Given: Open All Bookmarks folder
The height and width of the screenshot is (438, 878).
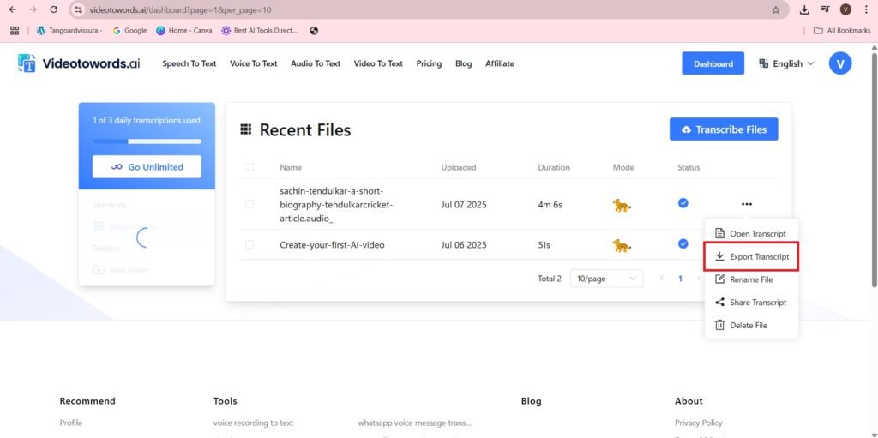Looking at the screenshot, I should coord(842,31).
